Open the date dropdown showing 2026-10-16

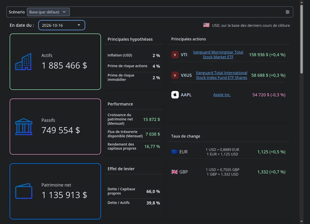click(x=62, y=25)
